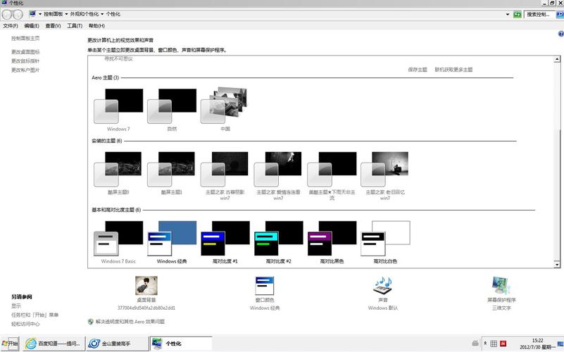Image resolution: width=564 pixels, height=352 pixels.
Task: Click the 联机获取更多主题 link
Action: point(453,70)
